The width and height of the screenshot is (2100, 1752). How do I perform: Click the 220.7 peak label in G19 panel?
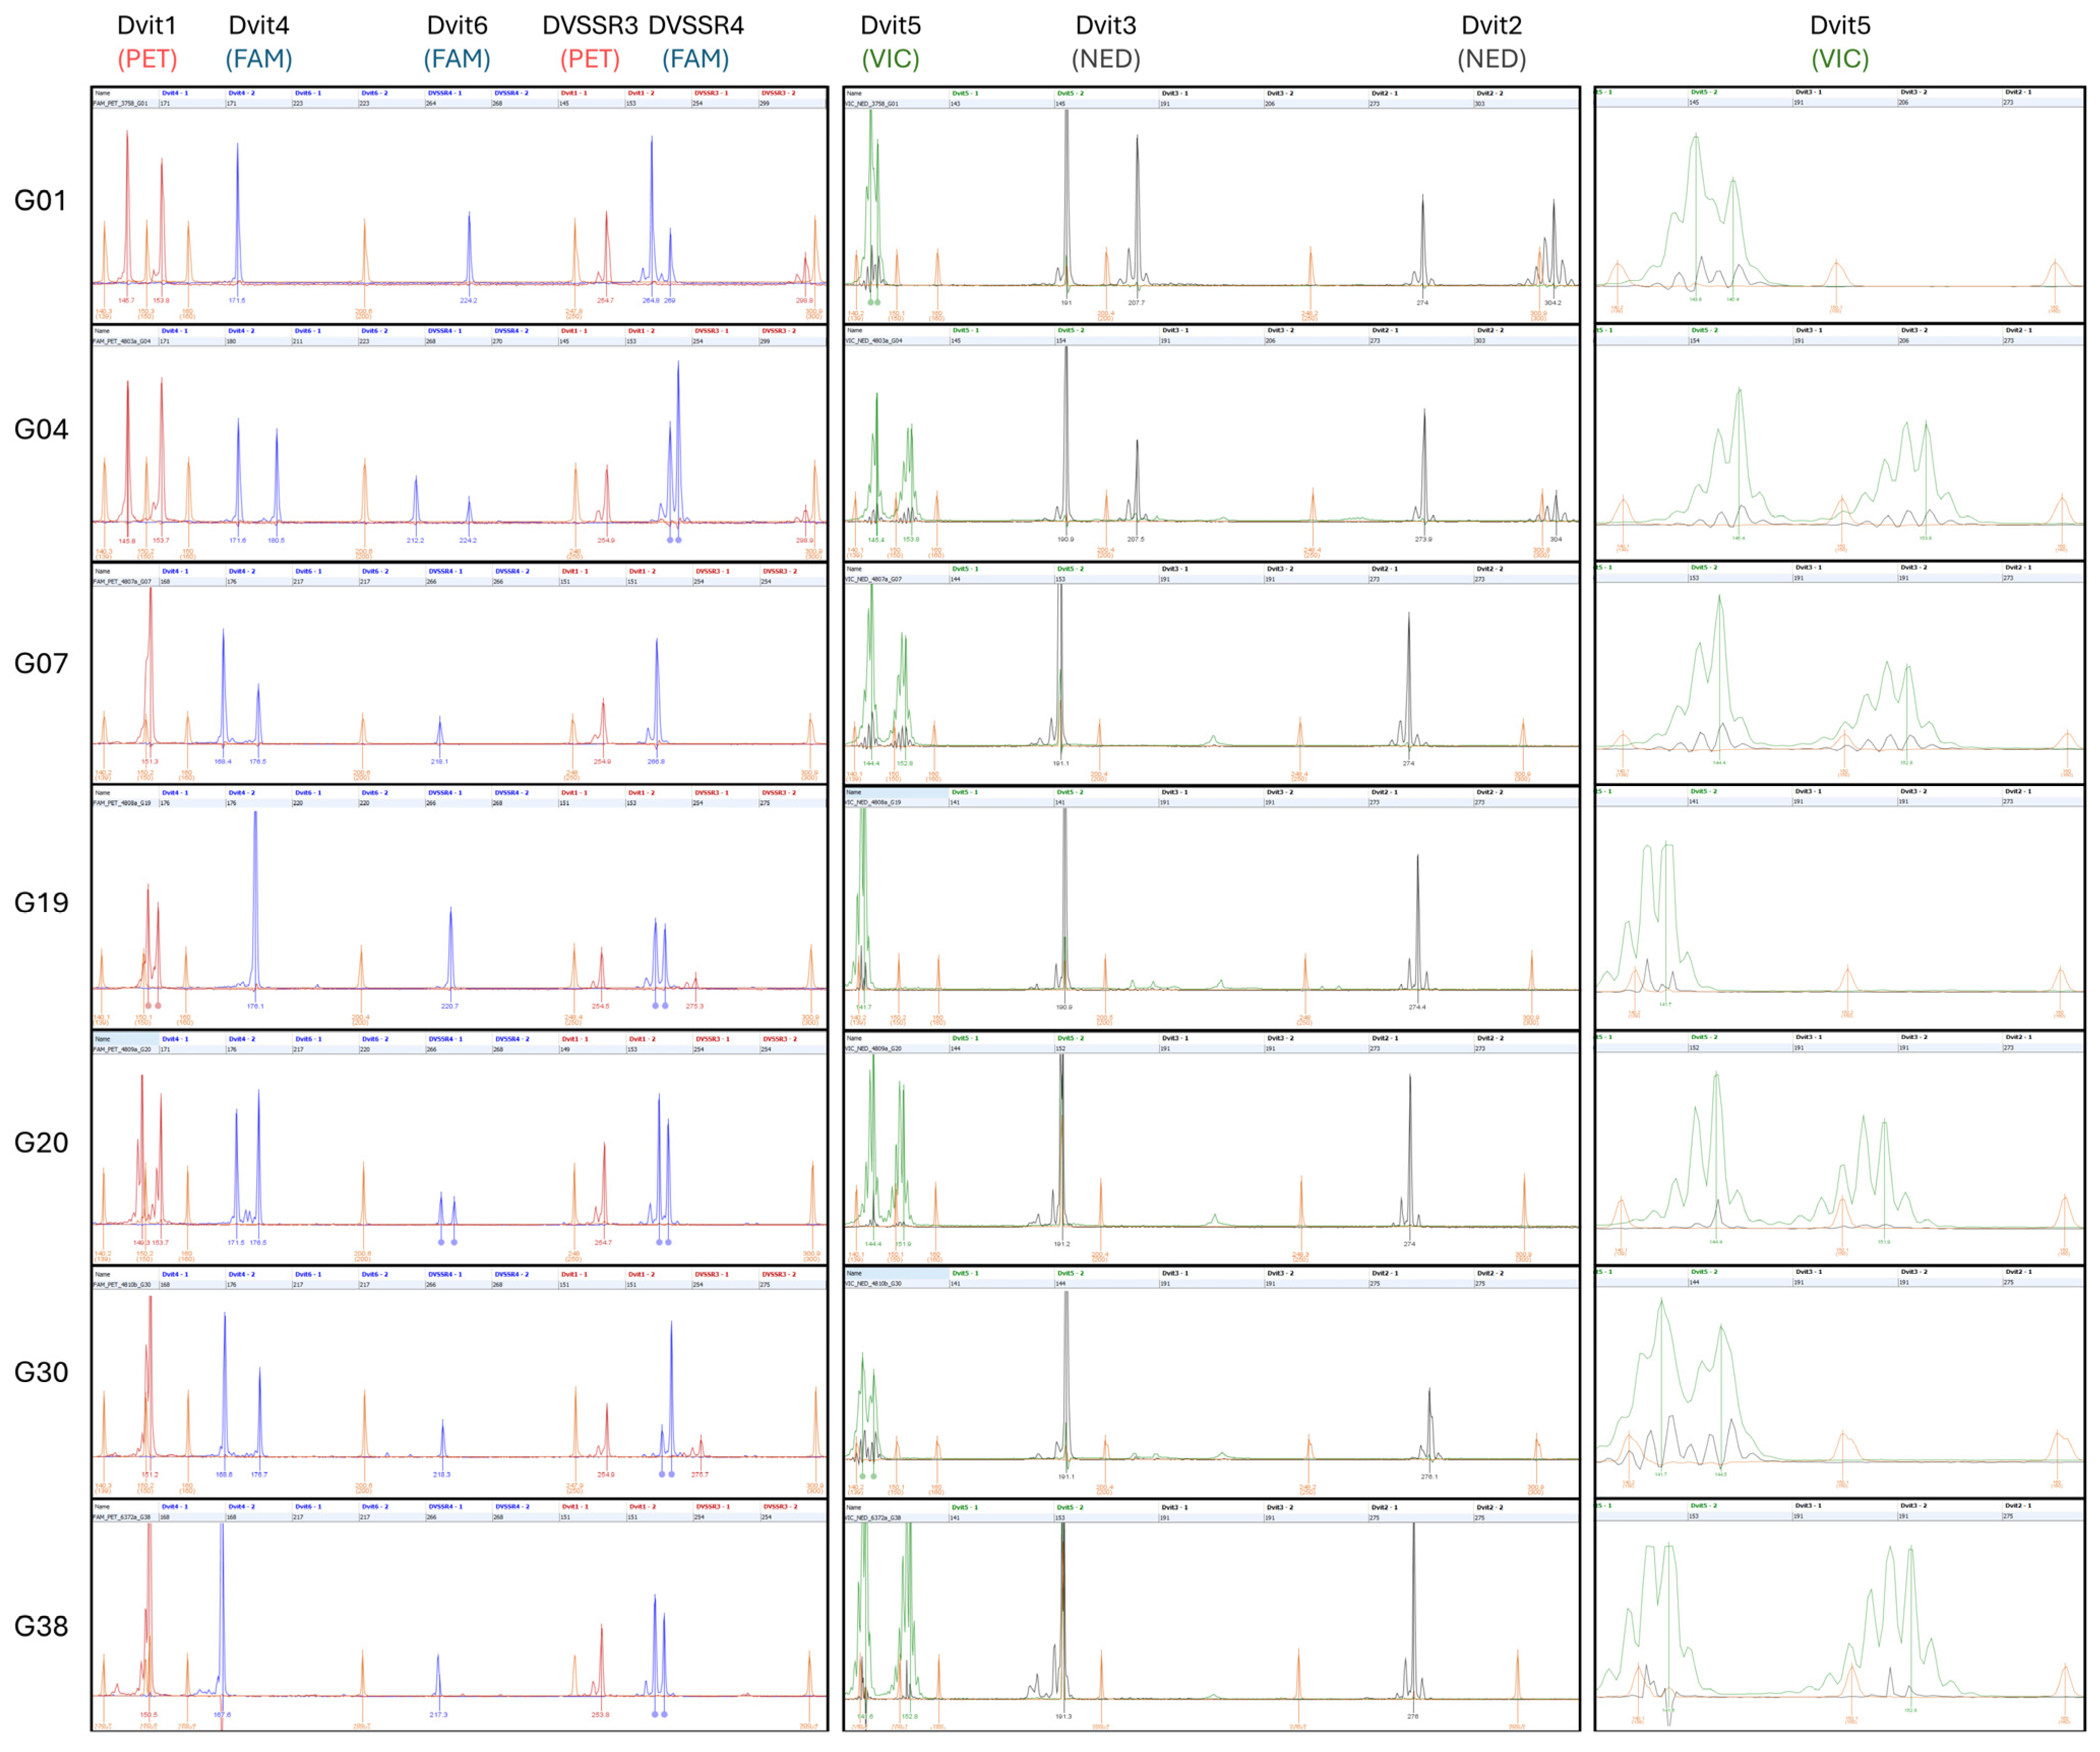tap(450, 1007)
